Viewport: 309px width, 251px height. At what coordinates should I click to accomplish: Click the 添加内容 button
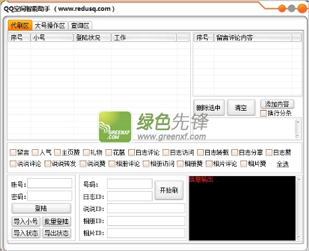coord(277,104)
